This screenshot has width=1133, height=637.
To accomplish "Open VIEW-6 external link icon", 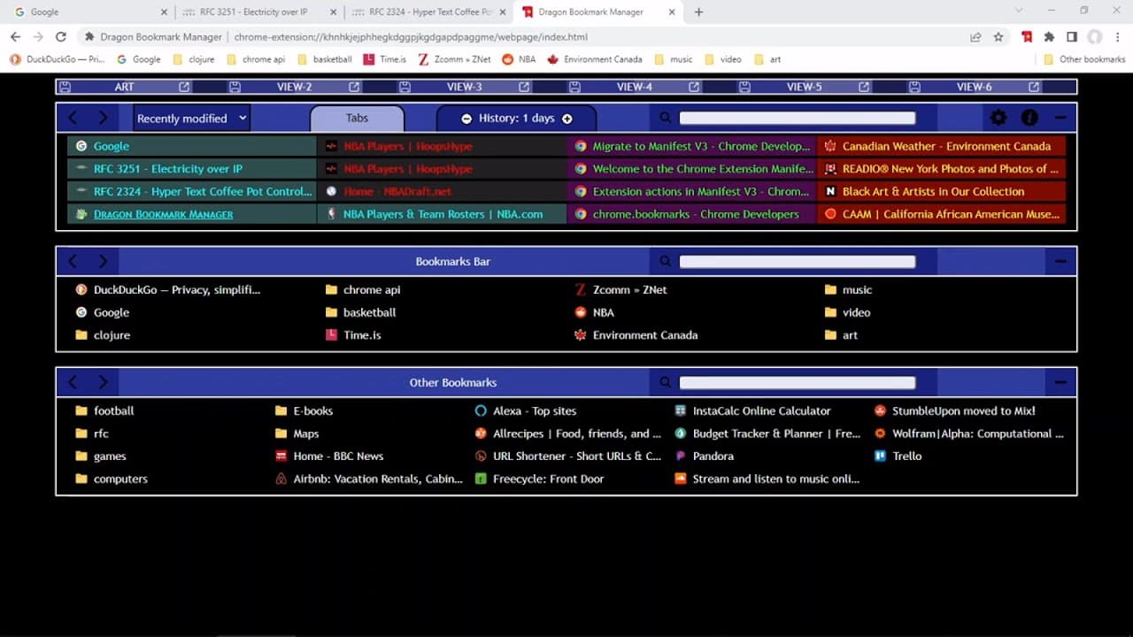I will (x=1034, y=87).
